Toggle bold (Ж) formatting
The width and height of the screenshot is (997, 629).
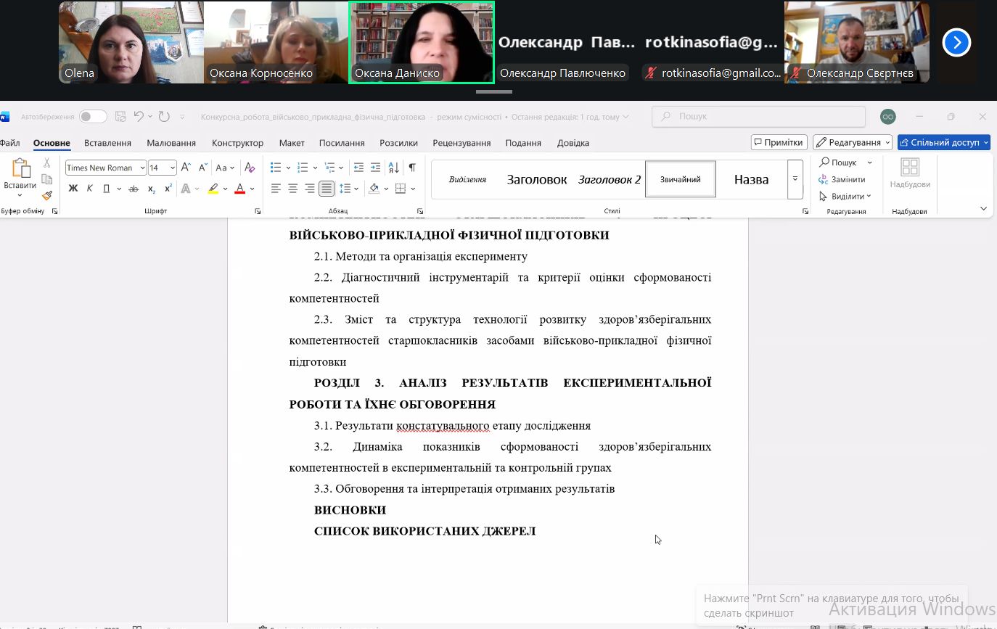click(73, 189)
